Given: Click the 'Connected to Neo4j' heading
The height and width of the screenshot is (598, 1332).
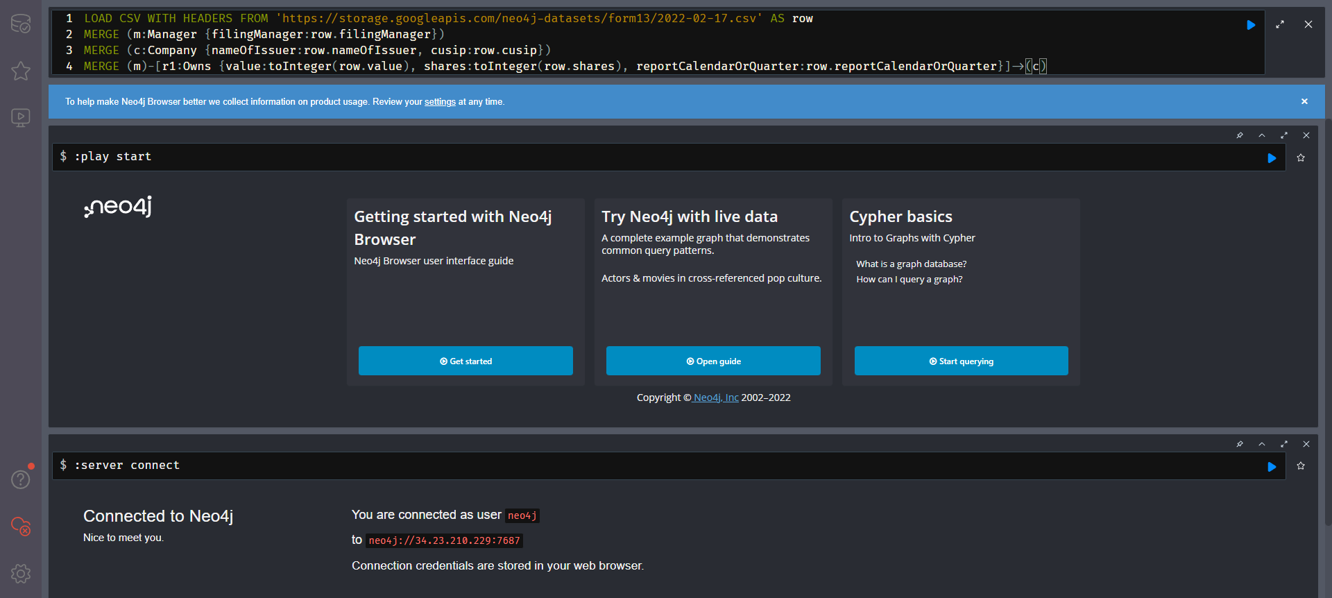Looking at the screenshot, I should [158, 516].
